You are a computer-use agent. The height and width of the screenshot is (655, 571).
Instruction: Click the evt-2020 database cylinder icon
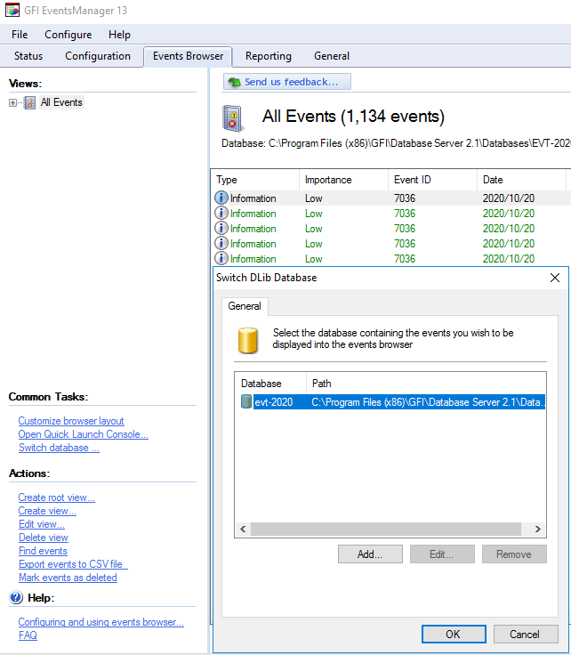click(246, 402)
